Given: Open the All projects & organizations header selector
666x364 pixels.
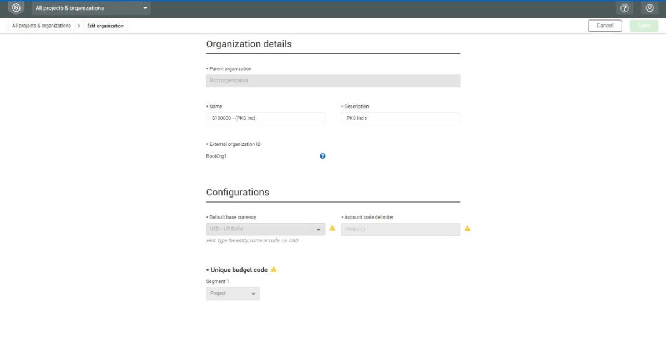Looking at the screenshot, I should click(x=91, y=8).
